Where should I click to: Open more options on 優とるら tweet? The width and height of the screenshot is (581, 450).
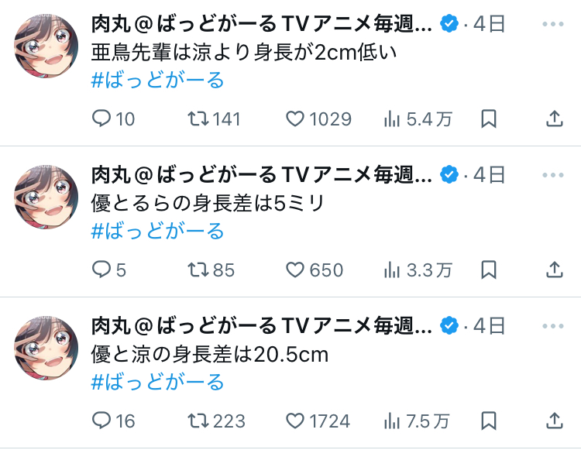coord(553,175)
